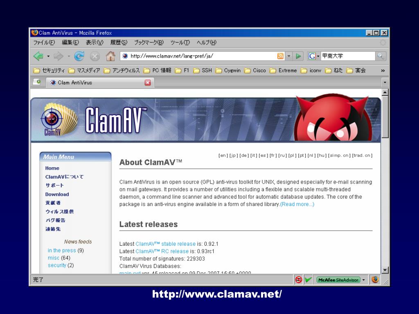Follow the (Read more...) link
This screenshot has width=419, height=314.
point(297,204)
